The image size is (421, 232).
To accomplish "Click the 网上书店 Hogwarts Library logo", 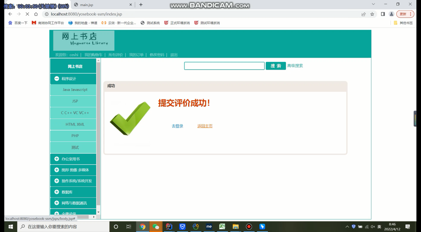I will [84, 40].
